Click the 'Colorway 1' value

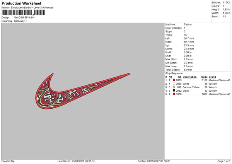point(20,21)
